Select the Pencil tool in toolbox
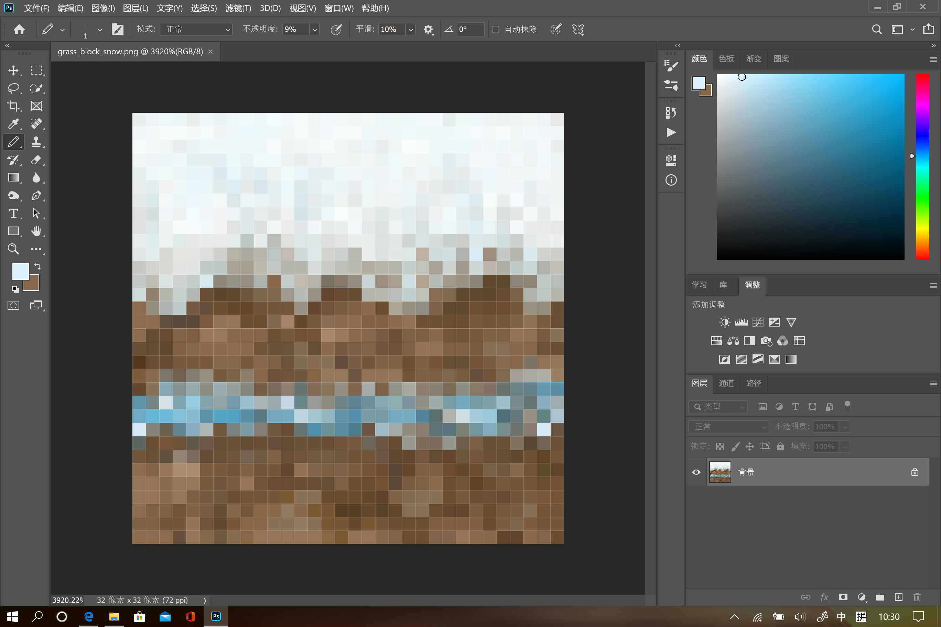 (x=13, y=142)
